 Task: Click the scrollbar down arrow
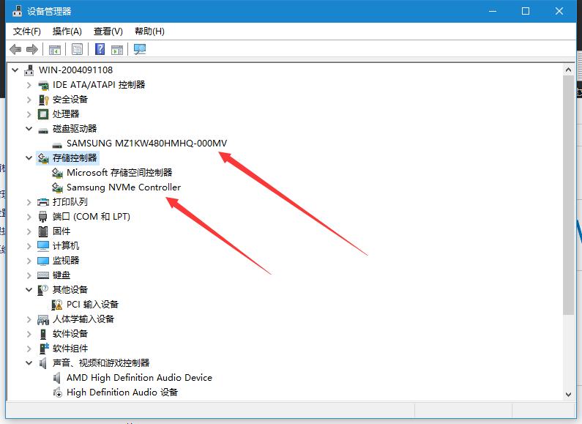coord(568,394)
